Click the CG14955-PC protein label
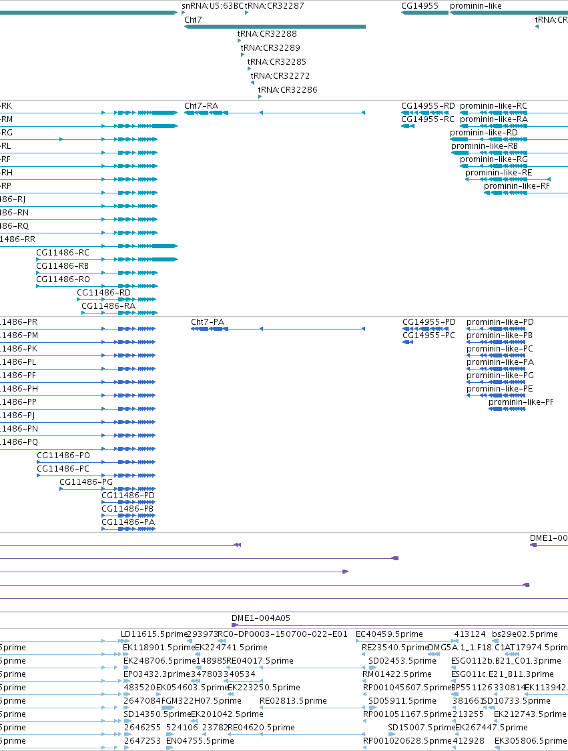 [x=429, y=335]
